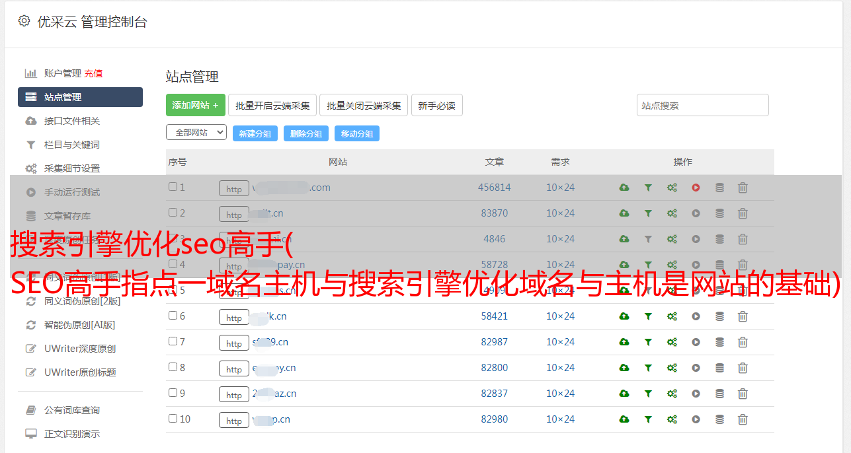Click the 删除分组 button

coord(305,133)
